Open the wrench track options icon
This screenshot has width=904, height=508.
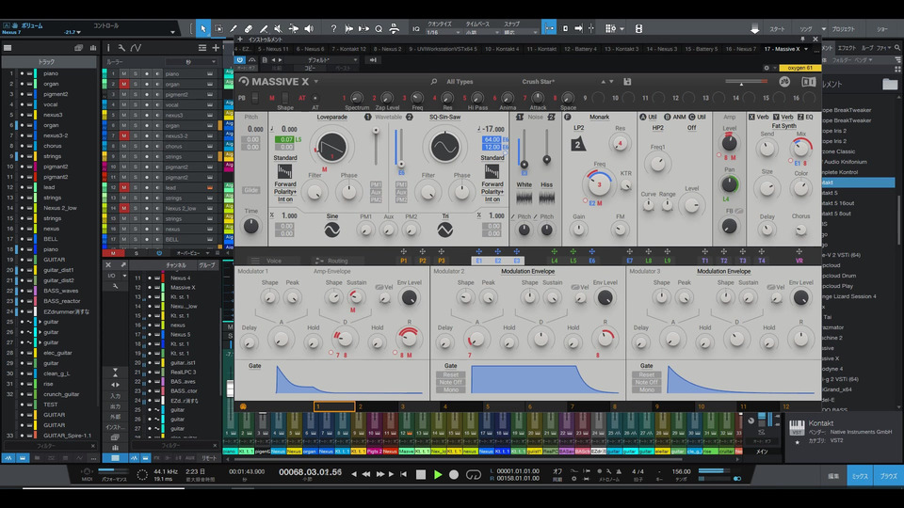[121, 48]
